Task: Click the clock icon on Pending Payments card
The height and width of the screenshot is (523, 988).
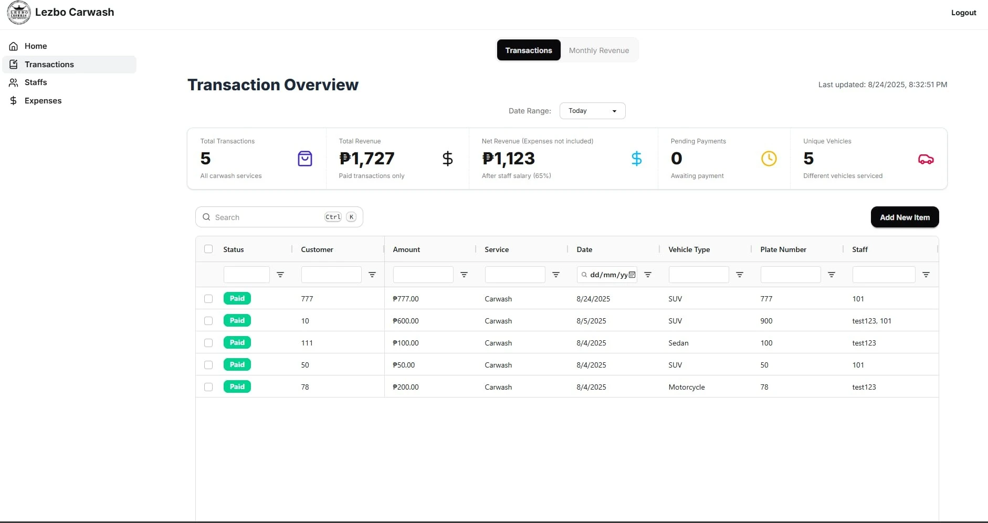Action: (x=769, y=158)
